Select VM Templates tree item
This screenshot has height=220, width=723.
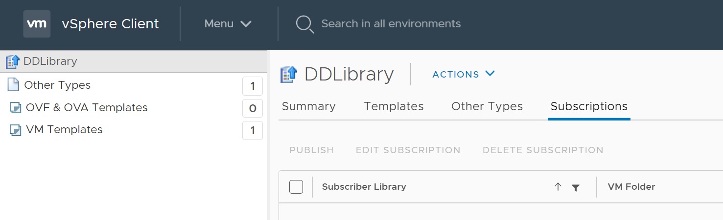click(134, 130)
